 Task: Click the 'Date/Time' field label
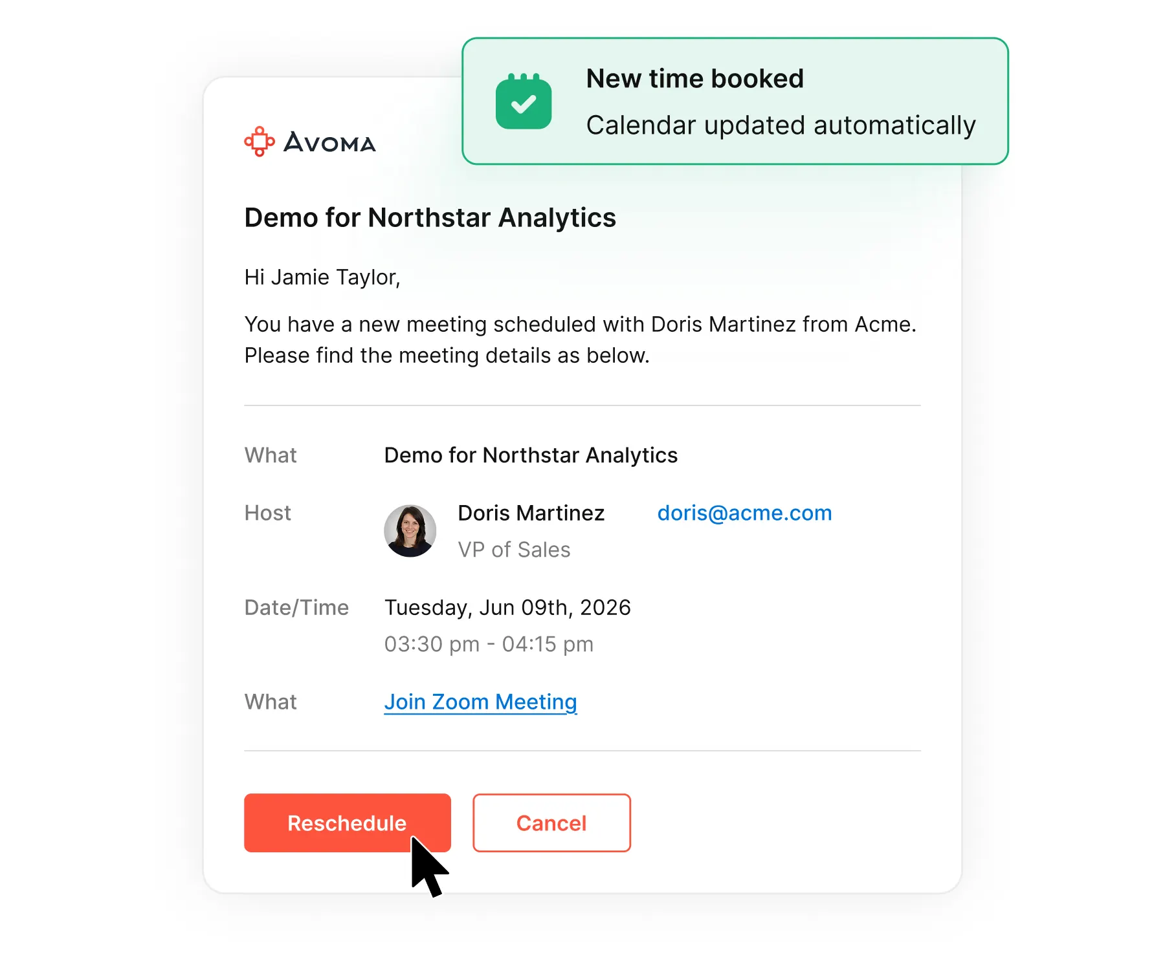click(296, 608)
